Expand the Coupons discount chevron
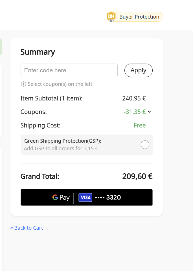Viewport: 193px width, 271px height. [x=149, y=112]
